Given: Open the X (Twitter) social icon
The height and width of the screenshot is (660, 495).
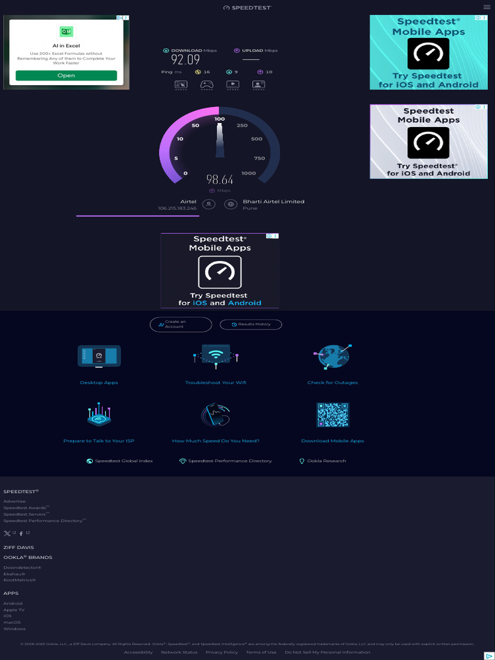Looking at the screenshot, I should coord(7,534).
